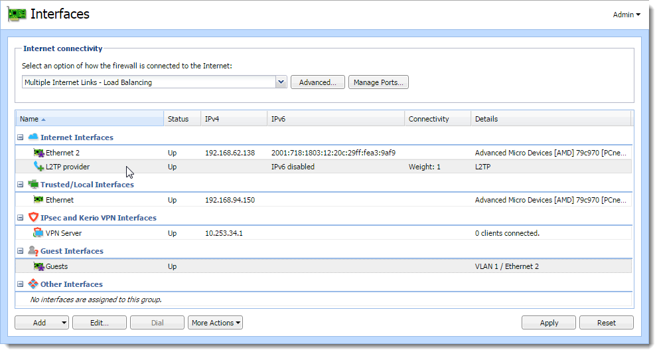
Task: Select the Guests interface row name
Action: pos(56,266)
